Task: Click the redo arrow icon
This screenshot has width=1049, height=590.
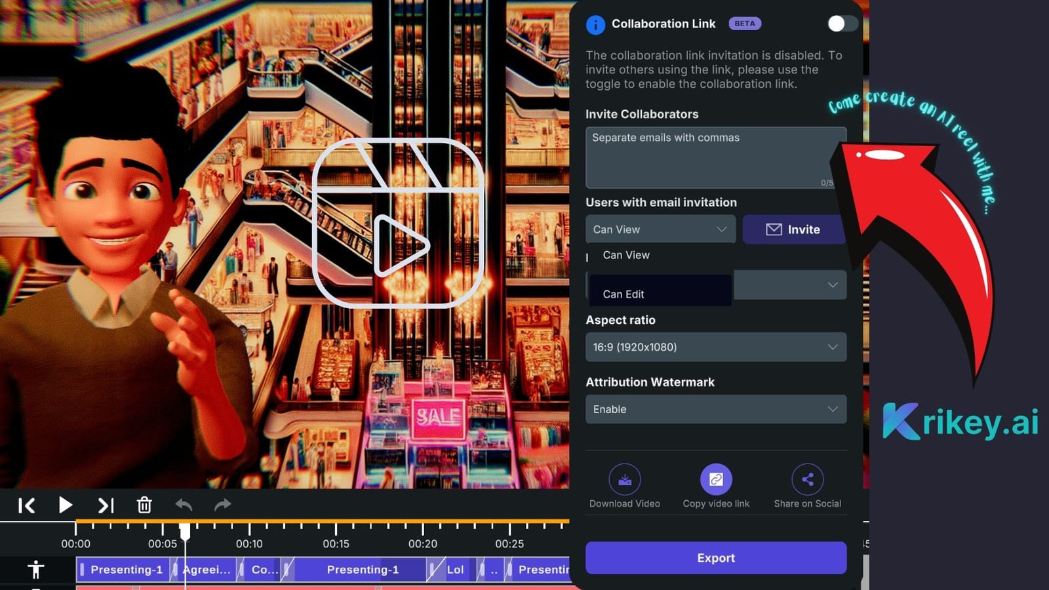Action: tap(223, 505)
